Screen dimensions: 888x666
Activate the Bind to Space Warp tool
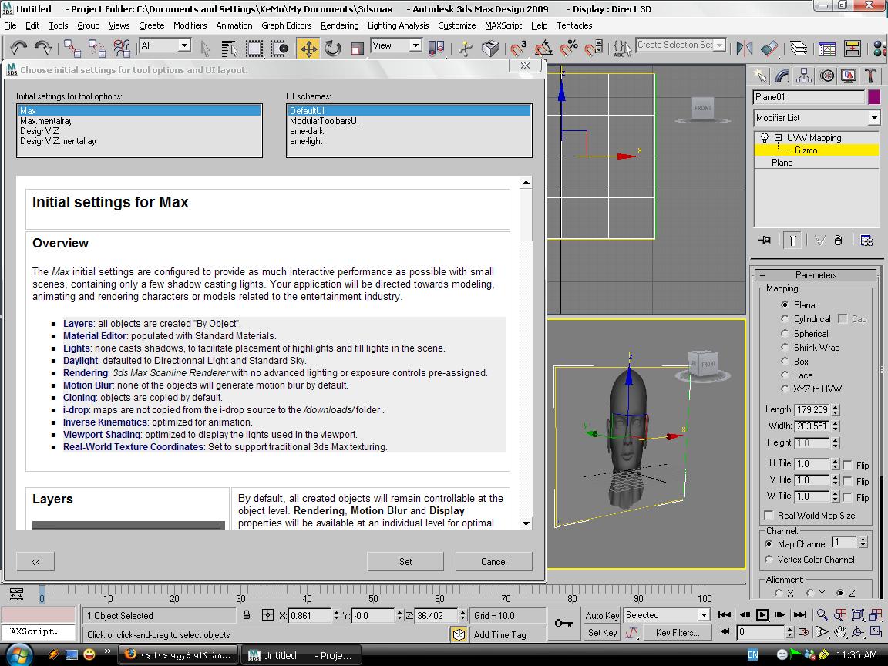[122, 48]
